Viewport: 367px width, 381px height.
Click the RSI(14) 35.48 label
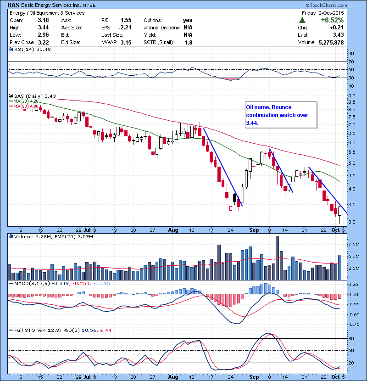(33, 49)
